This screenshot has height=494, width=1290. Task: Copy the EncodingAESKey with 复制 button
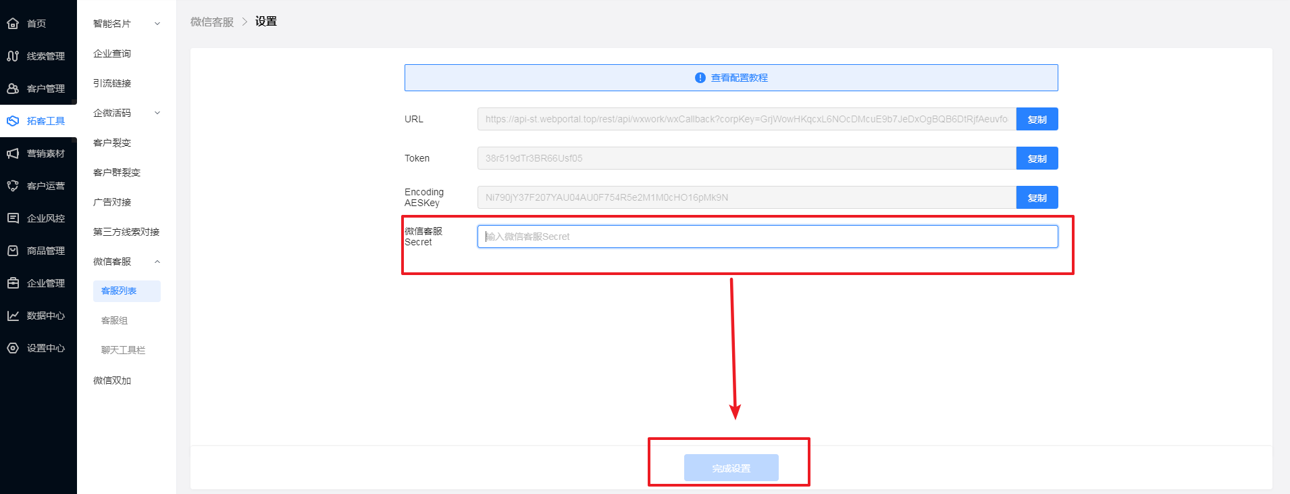coord(1037,197)
